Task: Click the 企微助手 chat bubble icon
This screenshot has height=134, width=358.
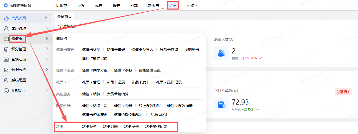Action: [x=6, y=90]
